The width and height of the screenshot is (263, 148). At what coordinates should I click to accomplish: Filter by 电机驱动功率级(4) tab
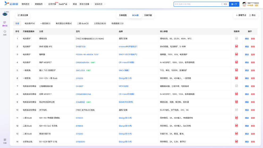64,23
